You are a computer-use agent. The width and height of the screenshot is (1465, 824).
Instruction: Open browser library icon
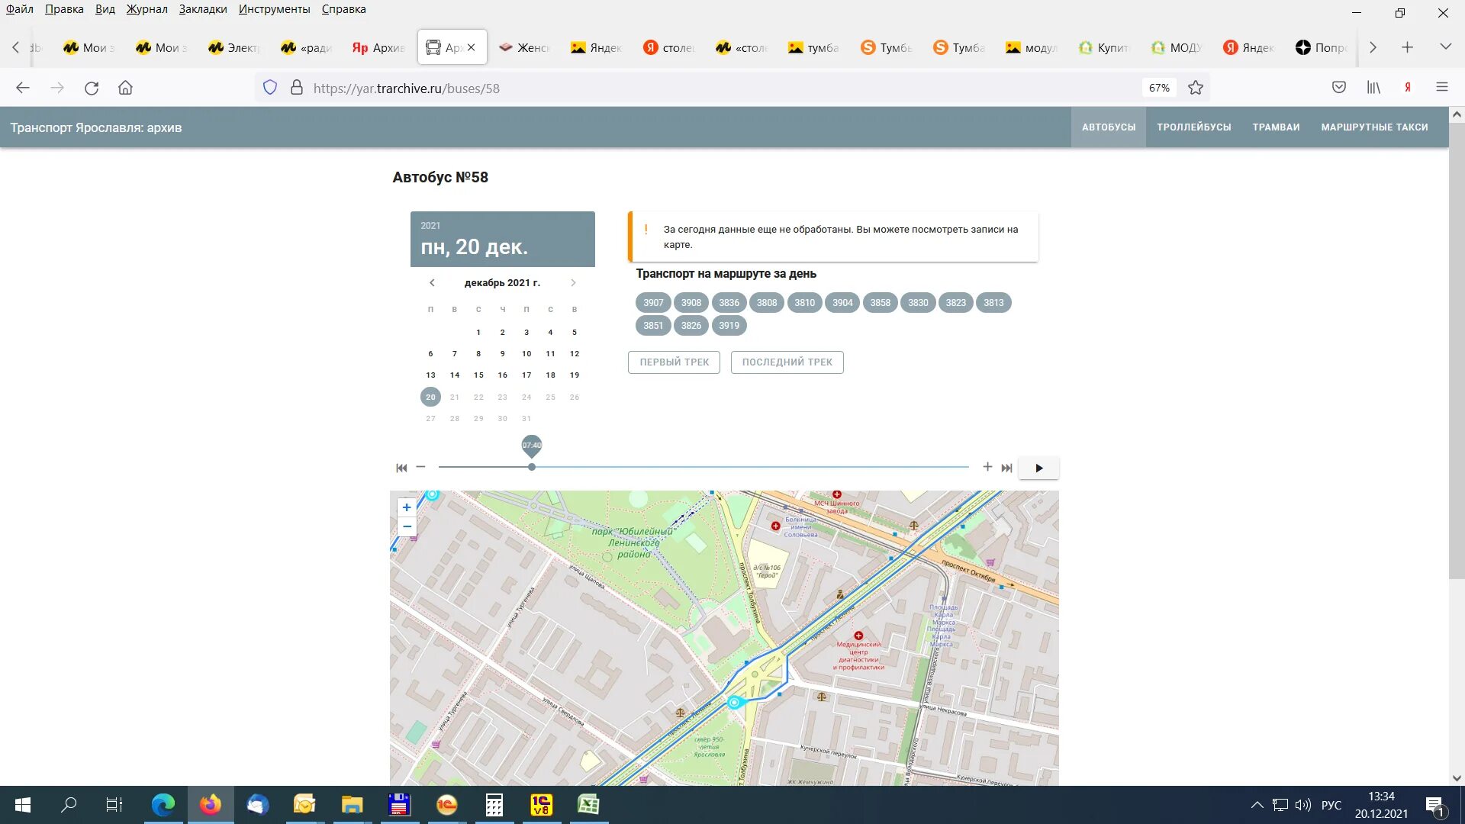coord(1373,88)
